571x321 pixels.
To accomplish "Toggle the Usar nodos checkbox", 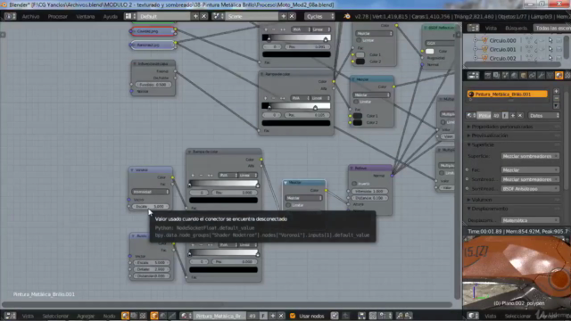I will [293, 316].
